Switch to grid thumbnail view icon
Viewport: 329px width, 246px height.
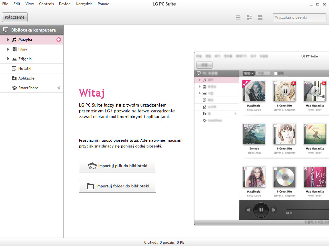tap(260, 17)
